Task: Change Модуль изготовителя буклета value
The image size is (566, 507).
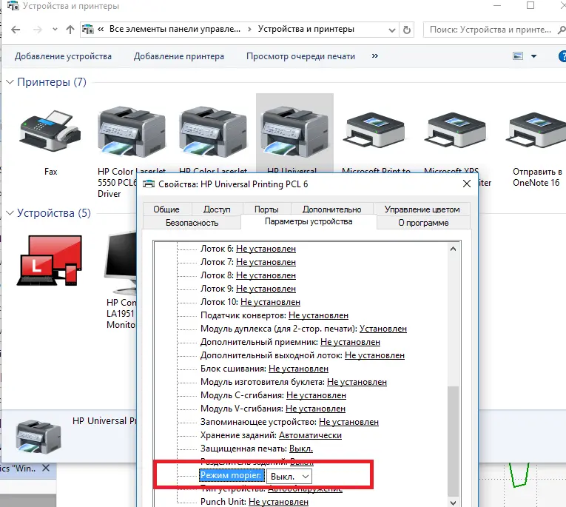Action: coord(357,383)
